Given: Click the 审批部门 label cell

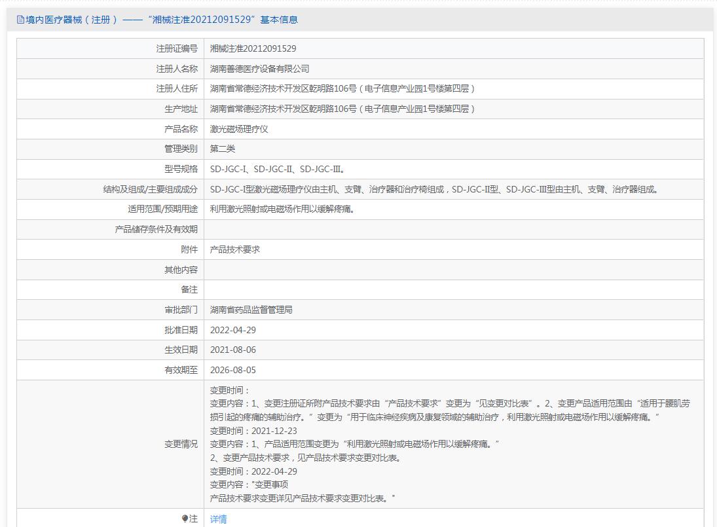Looking at the screenshot, I should coord(110,310).
